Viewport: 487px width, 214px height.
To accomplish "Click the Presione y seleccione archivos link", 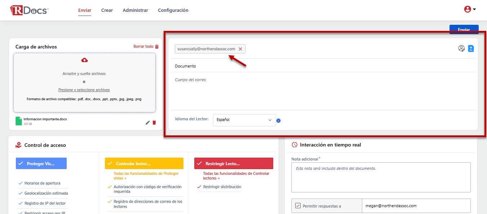I will click(x=84, y=90).
